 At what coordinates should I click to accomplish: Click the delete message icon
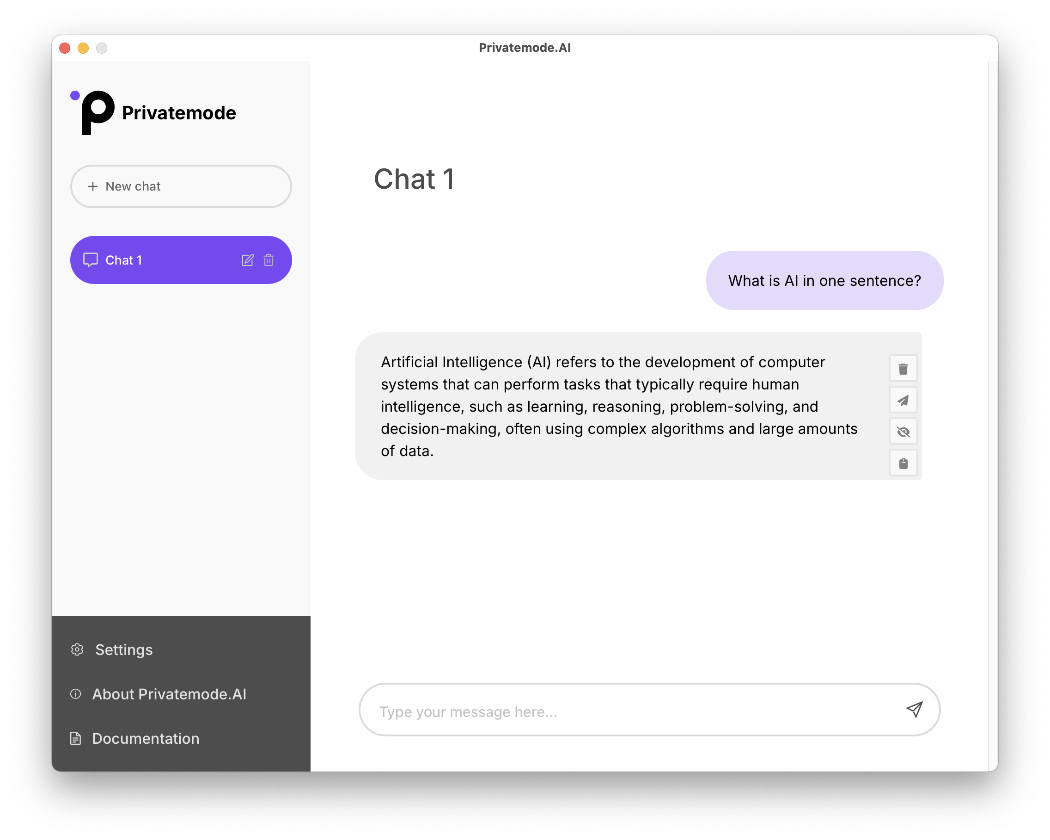coord(903,369)
